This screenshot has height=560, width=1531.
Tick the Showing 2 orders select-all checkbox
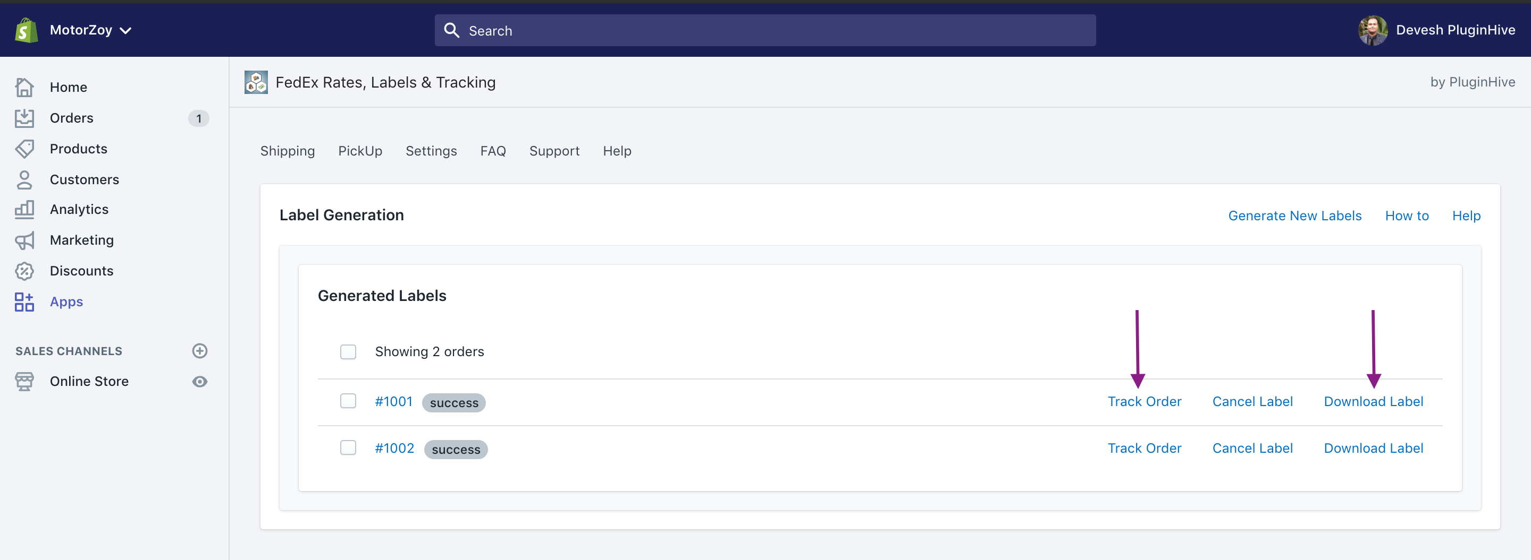click(x=348, y=352)
